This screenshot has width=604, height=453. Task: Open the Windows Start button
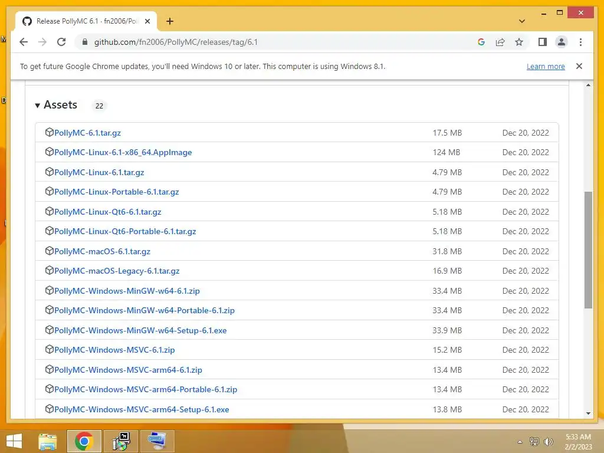coord(14,441)
